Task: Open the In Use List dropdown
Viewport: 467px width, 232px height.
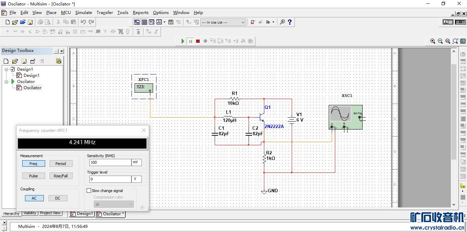Action: click(223, 22)
